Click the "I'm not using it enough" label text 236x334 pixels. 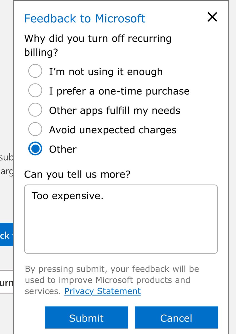106,72
